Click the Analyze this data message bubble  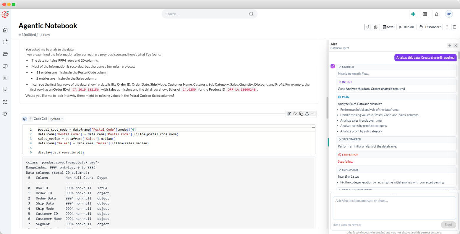tap(425, 58)
